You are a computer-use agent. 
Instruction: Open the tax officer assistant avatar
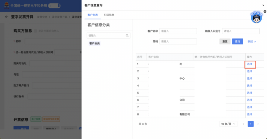point(256,18)
